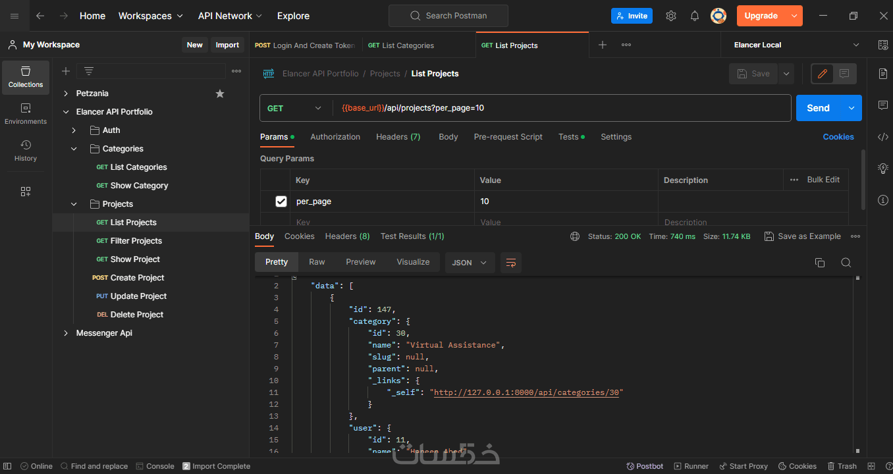
Task: Open the JSON format dropdown
Action: 470,263
